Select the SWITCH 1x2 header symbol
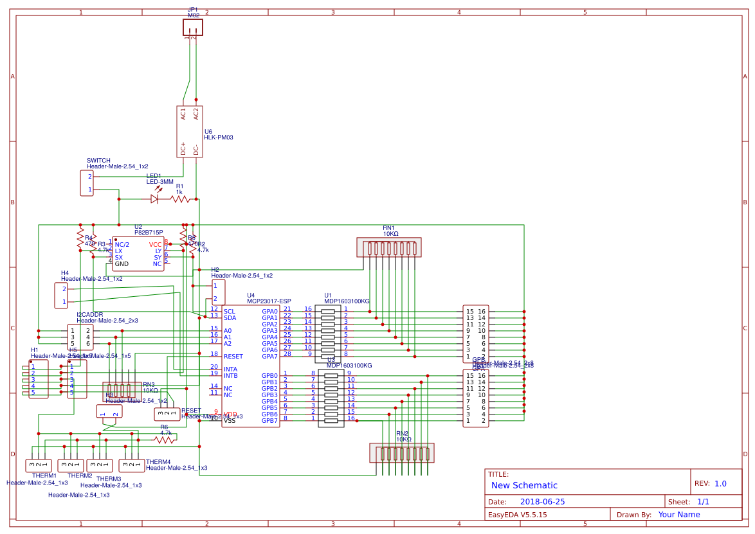This screenshot has height=534, width=755. coord(86,182)
